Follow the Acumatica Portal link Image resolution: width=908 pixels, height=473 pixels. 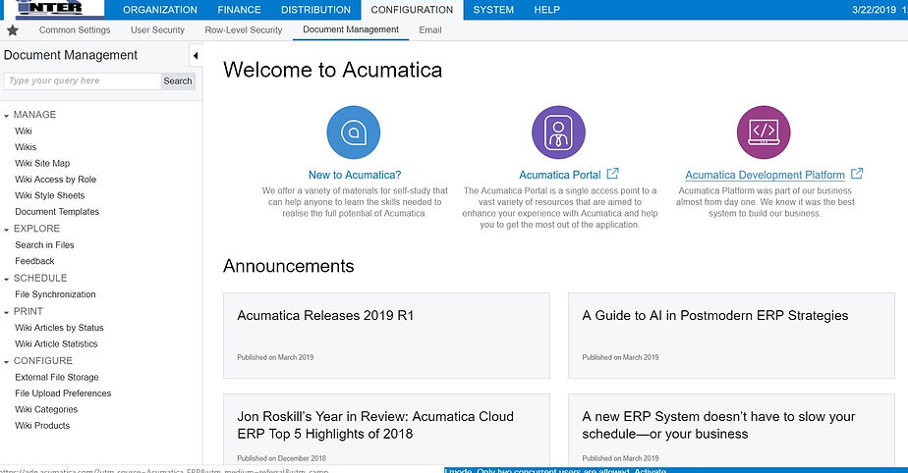[559, 175]
